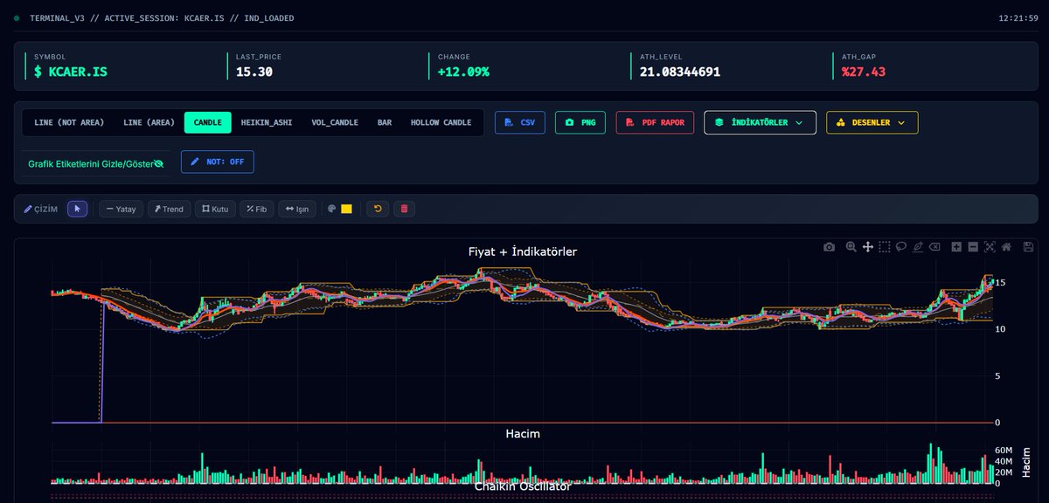The width and height of the screenshot is (1049, 503).
Task: Switch to LINE (NOT AREA) chart type
Action: click(69, 122)
